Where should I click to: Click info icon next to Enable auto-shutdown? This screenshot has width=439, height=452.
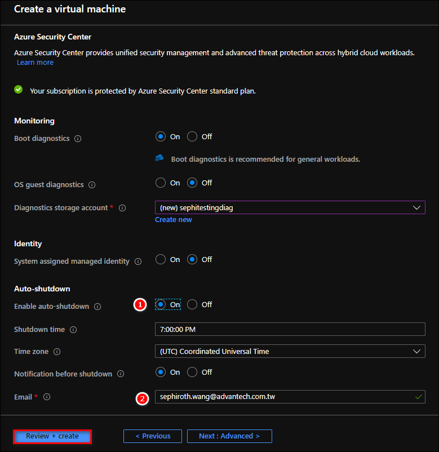coord(97,307)
